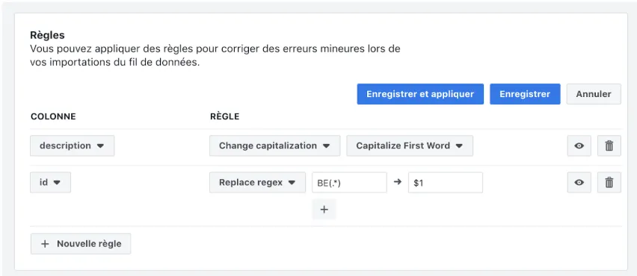This screenshot has height=276, width=637.
Task: Open the description column dropdown
Action: point(73,146)
